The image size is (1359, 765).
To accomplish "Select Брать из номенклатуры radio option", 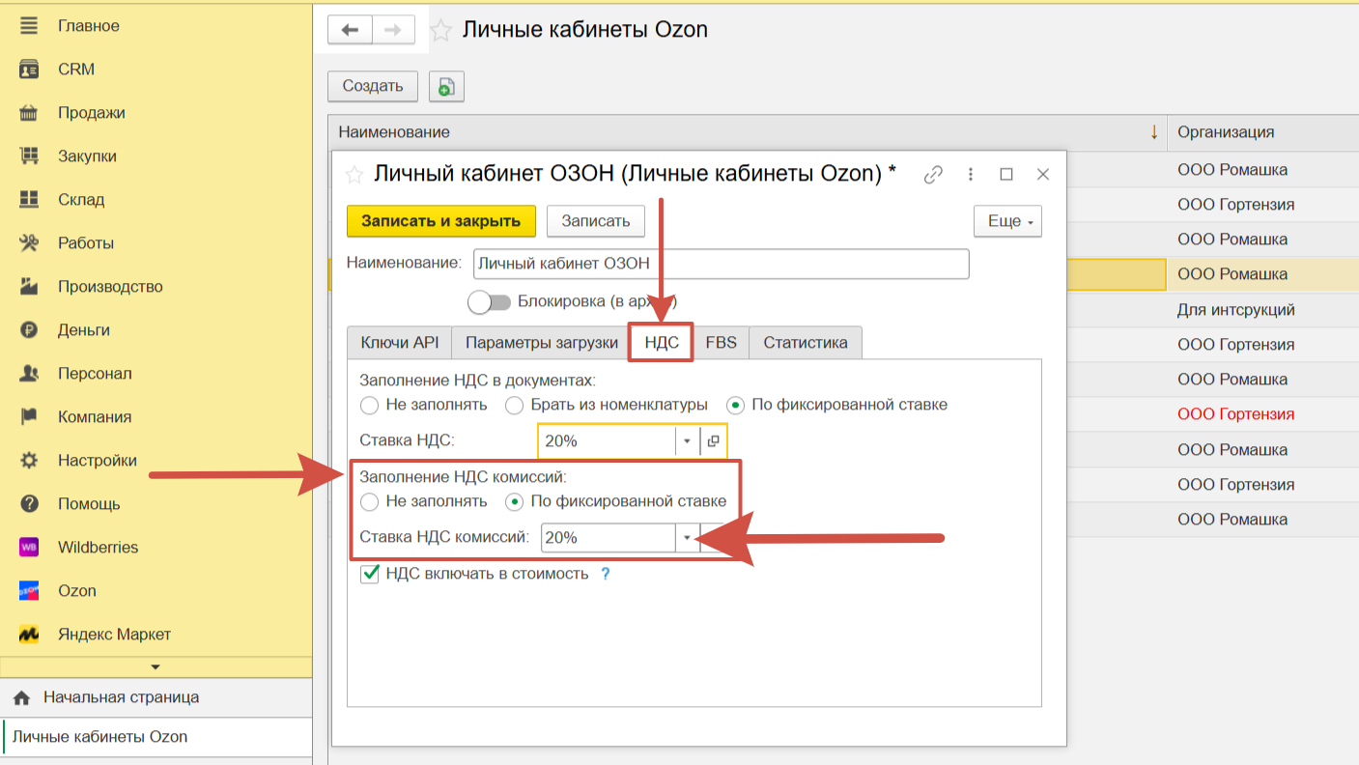I will (515, 405).
